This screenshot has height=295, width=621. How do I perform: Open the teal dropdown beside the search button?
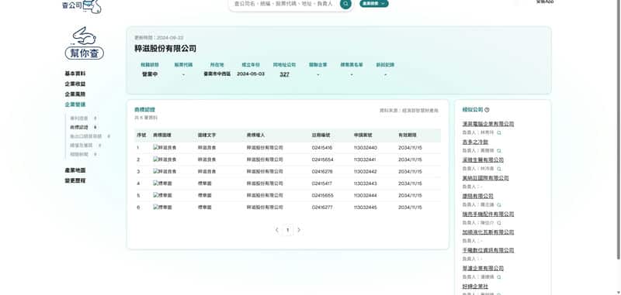(374, 4)
